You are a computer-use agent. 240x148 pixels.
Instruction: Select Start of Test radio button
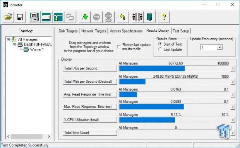click(x=160, y=44)
